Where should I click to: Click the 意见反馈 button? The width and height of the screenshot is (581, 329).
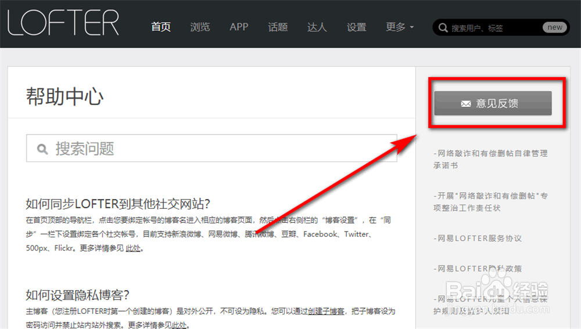click(x=493, y=103)
